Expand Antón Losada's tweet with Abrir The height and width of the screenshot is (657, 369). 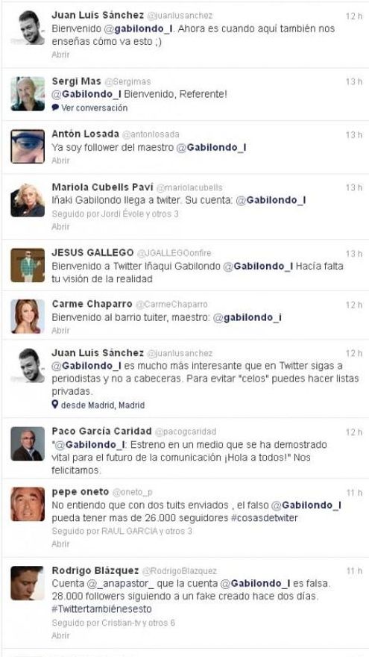click(x=60, y=161)
